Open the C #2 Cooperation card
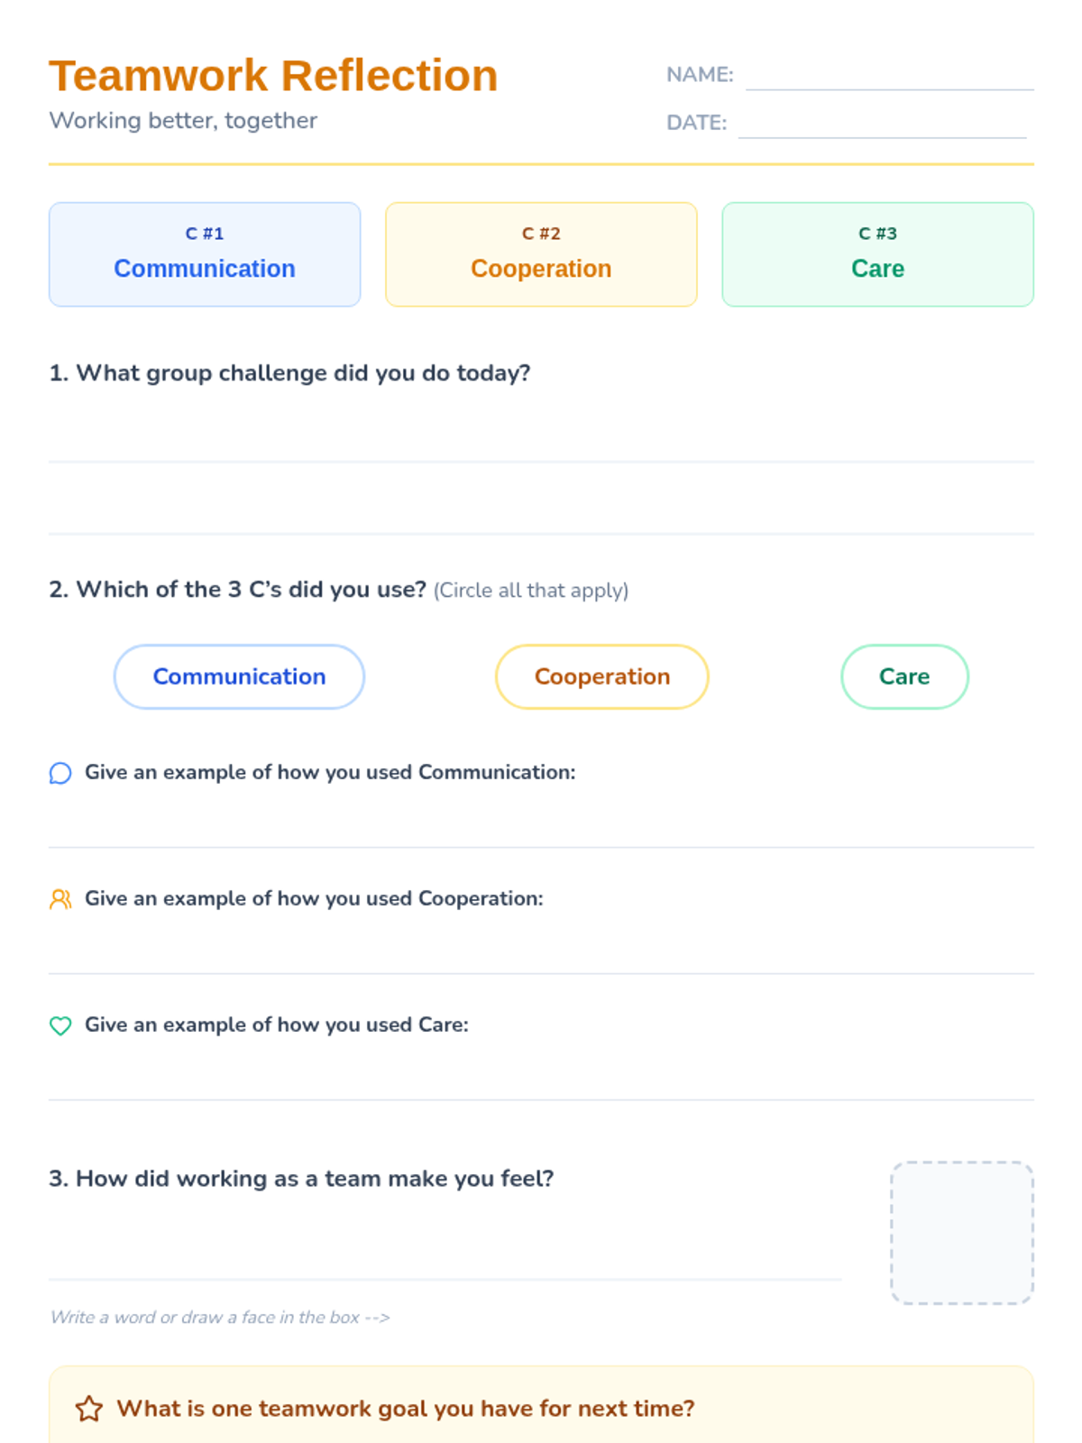 (x=541, y=254)
